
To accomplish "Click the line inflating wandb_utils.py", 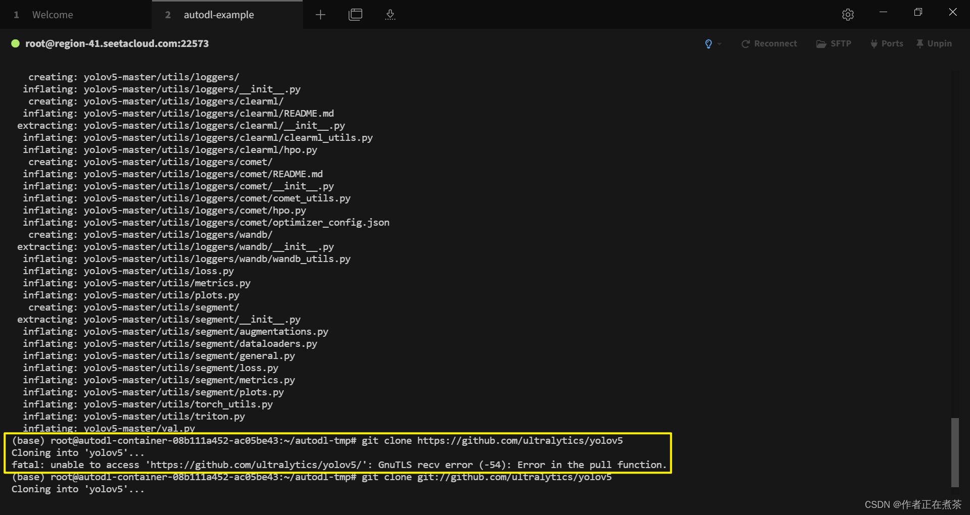I will pyautogui.click(x=186, y=259).
